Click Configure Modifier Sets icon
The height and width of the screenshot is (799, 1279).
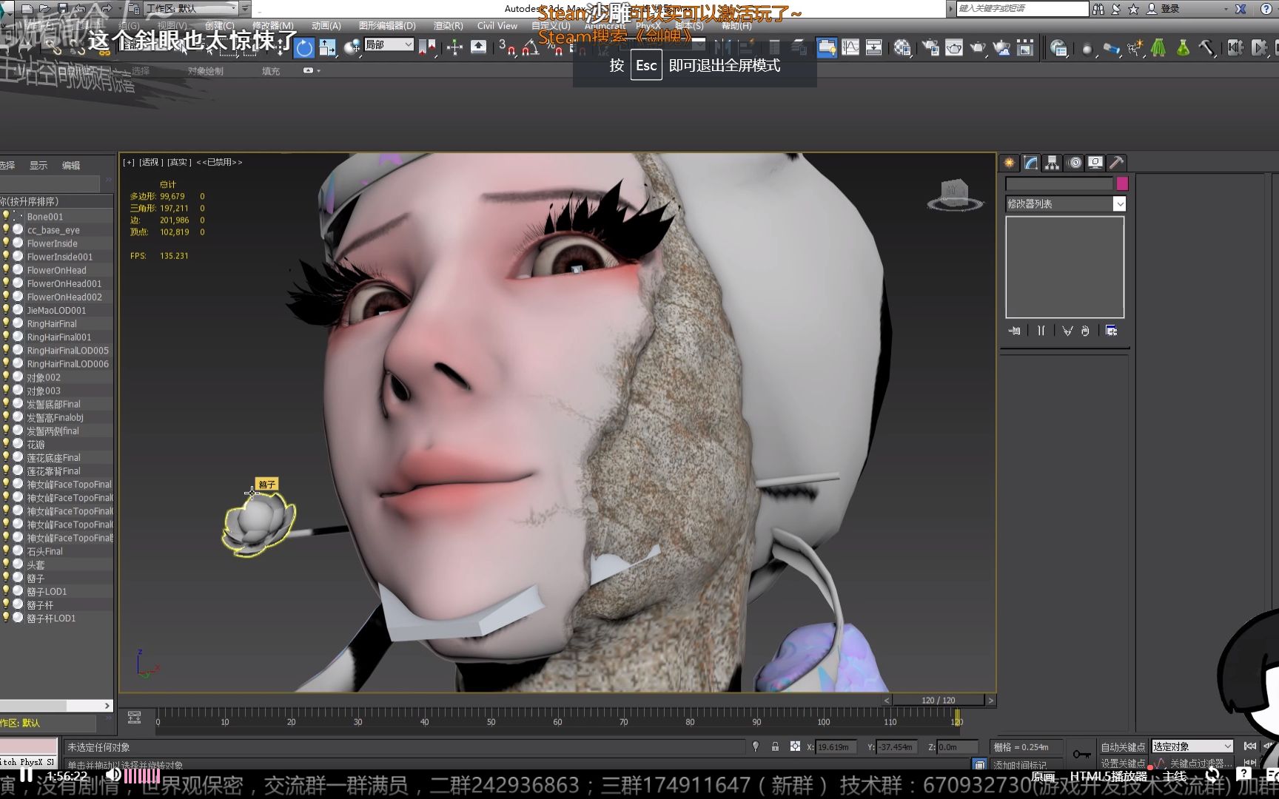1111,331
